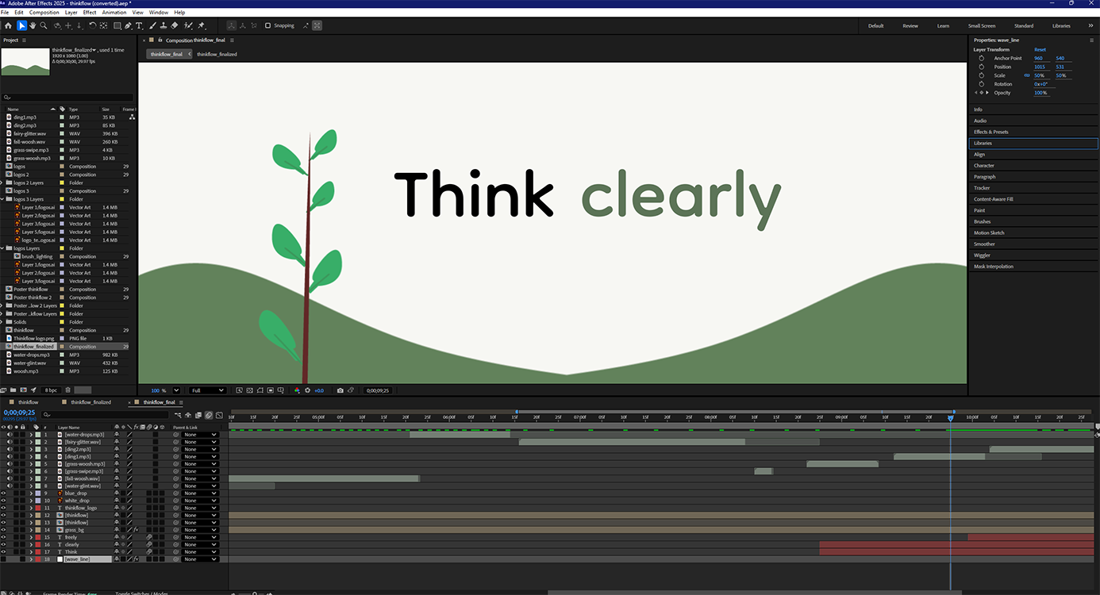Toggle visibility of the clearly text layer
Viewport: 1100px width, 595px height.
coord(3,545)
